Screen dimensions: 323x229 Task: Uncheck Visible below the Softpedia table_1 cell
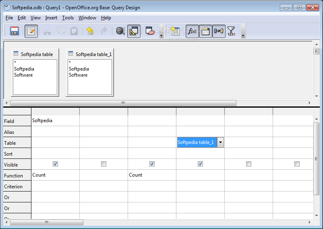[x=200, y=164]
